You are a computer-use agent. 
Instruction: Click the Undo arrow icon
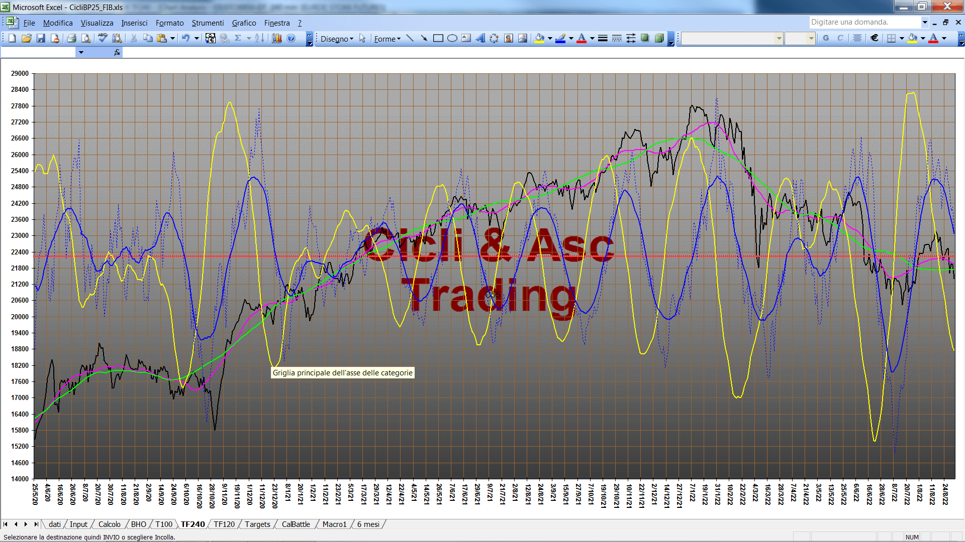point(185,38)
